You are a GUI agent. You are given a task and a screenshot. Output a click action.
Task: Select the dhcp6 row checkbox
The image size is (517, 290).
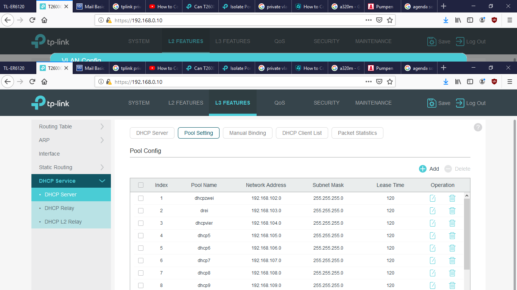click(x=141, y=248)
